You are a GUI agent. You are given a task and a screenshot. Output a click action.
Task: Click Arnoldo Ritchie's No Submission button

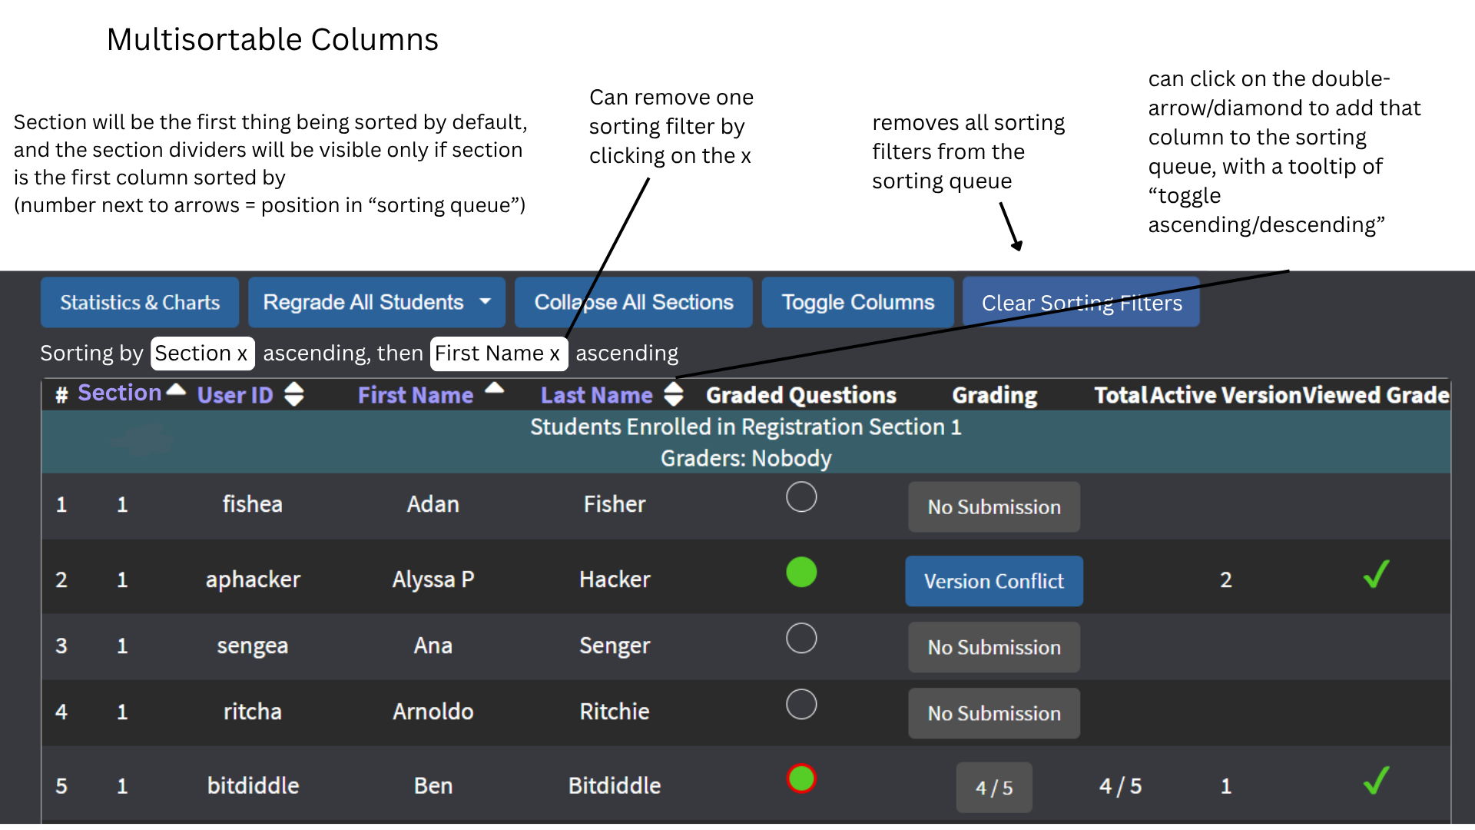994,713
